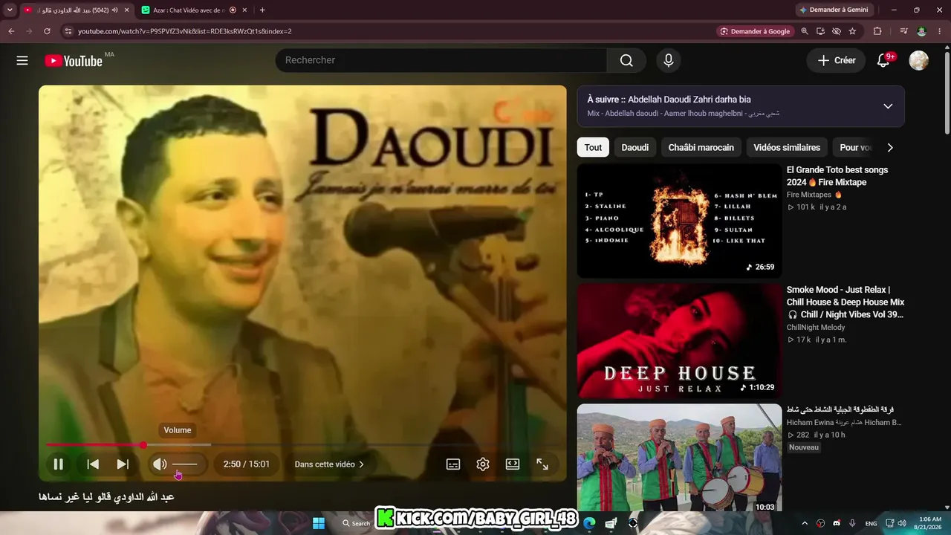Viewport: 951px width, 535px height.
Task: Open the folk drummers video thumbnail
Action: tap(679, 459)
